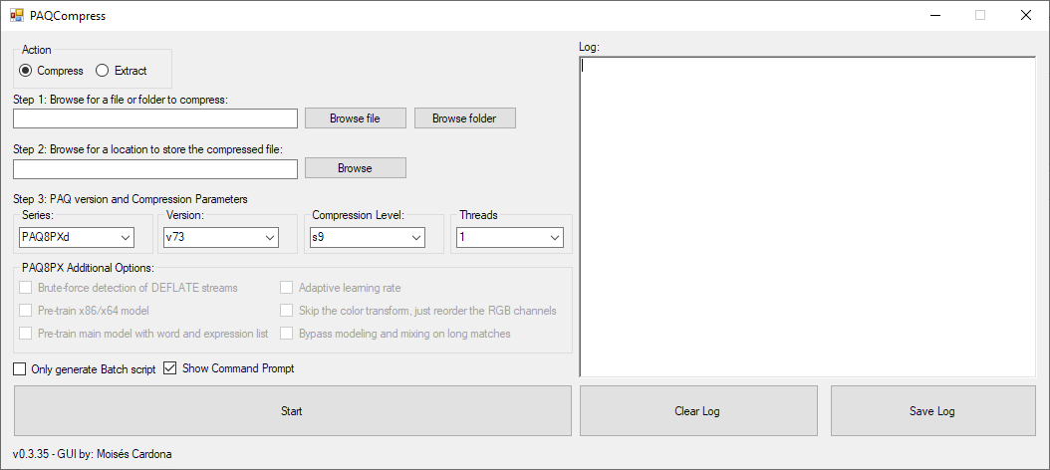
Task: Open the Series dropdown showing PAQ8PXd
Action: point(77,237)
